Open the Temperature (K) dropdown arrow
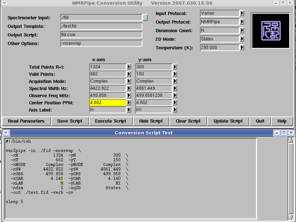This screenshot has height=222, width=296. [242, 48]
